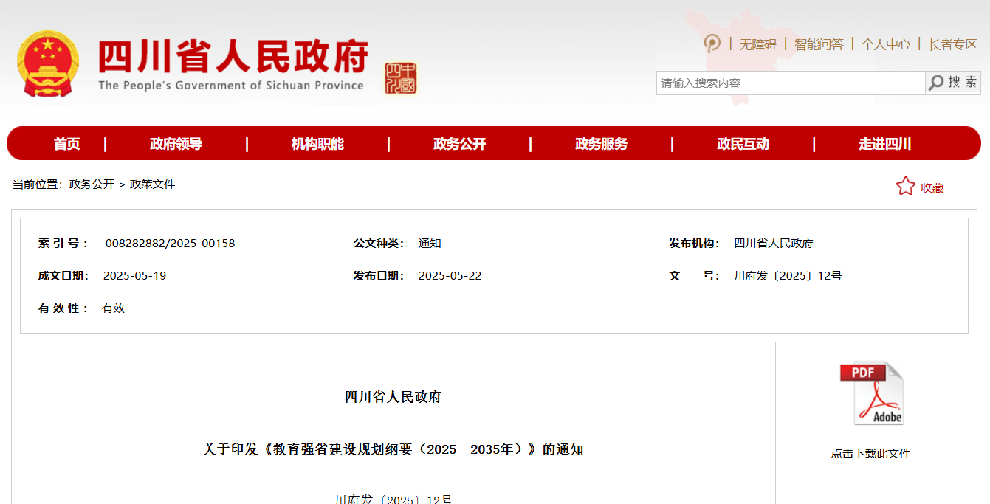
Task: Click 政策文件 breadcrumb link
Action: [152, 184]
